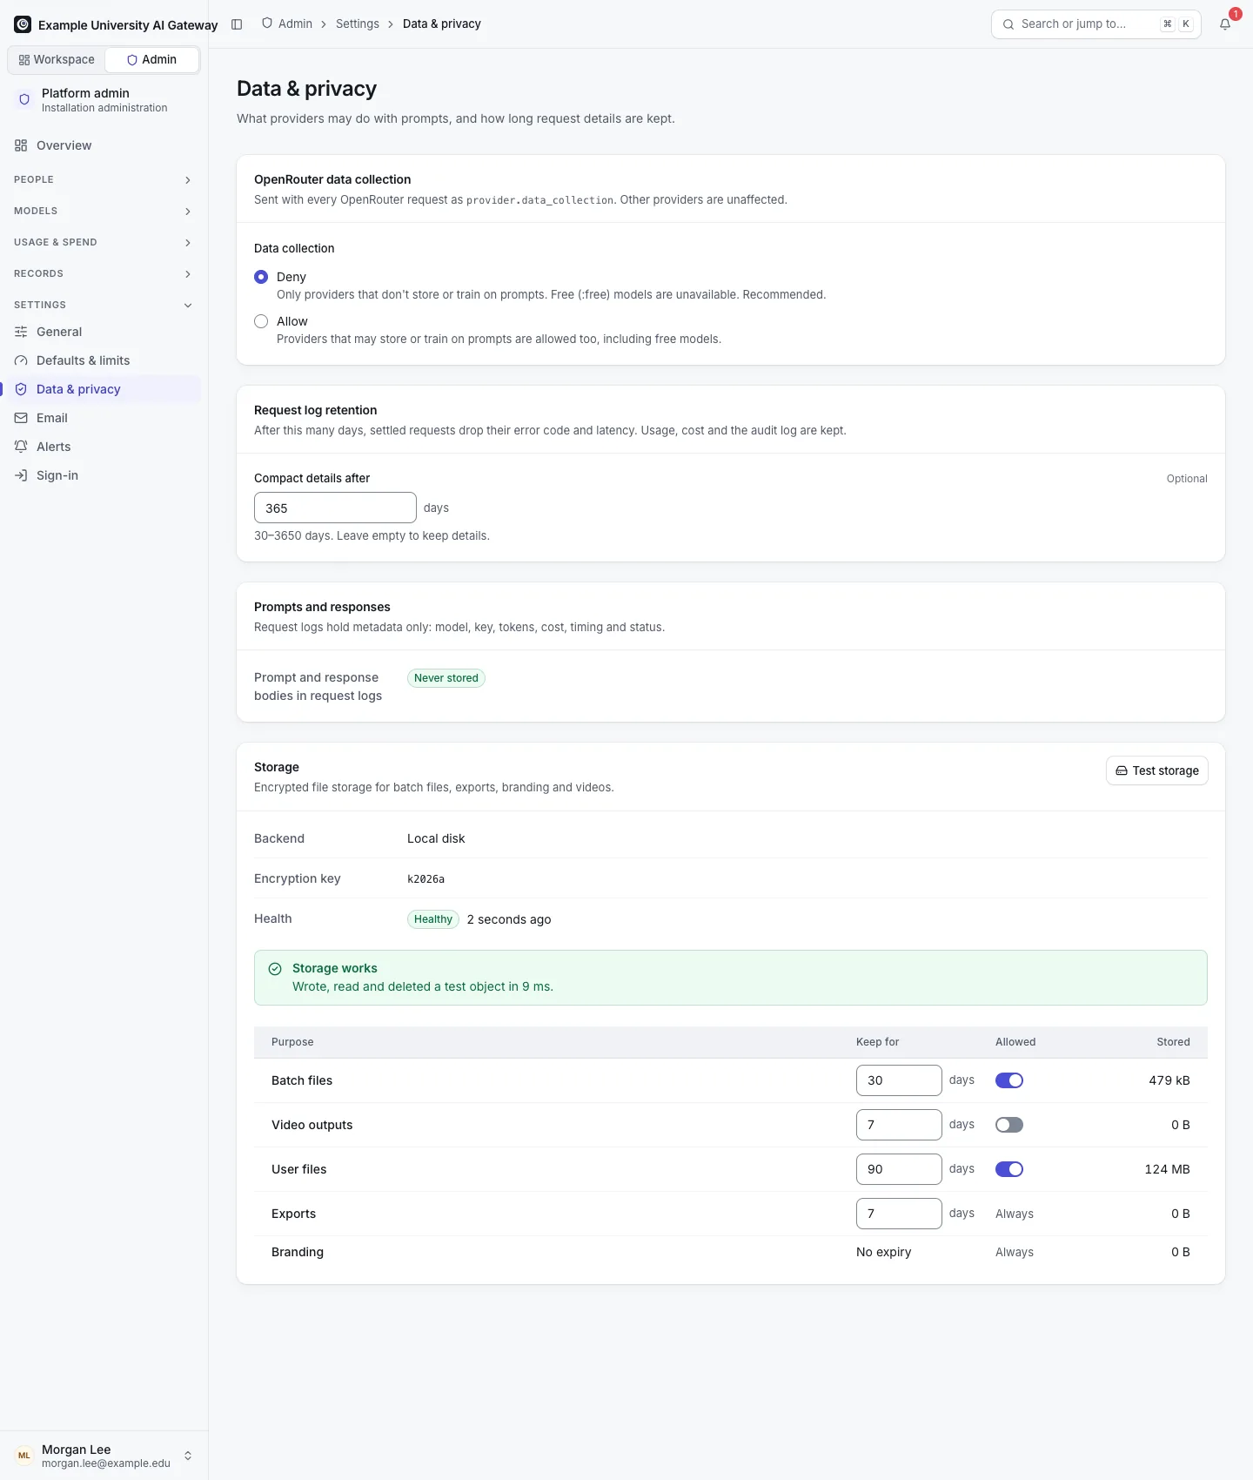The width and height of the screenshot is (1253, 1480).
Task: Collapse the Settings section
Action: tap(104, 305)
